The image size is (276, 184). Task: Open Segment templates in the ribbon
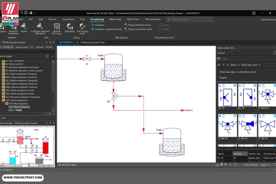click(x=13, y=29)
